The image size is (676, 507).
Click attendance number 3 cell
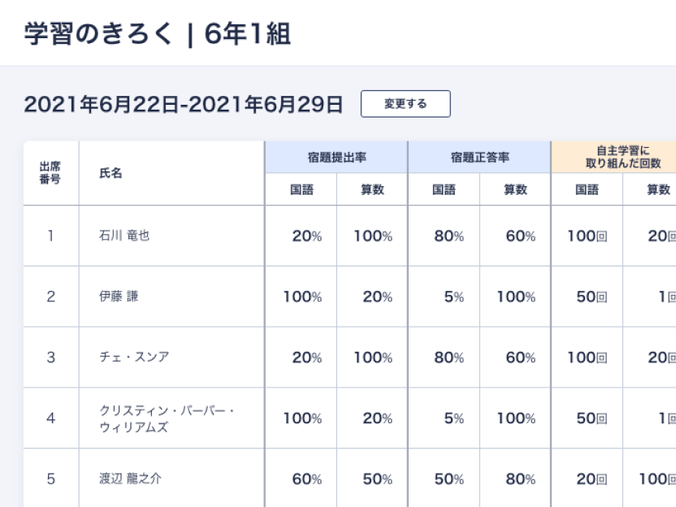(50, 357)
